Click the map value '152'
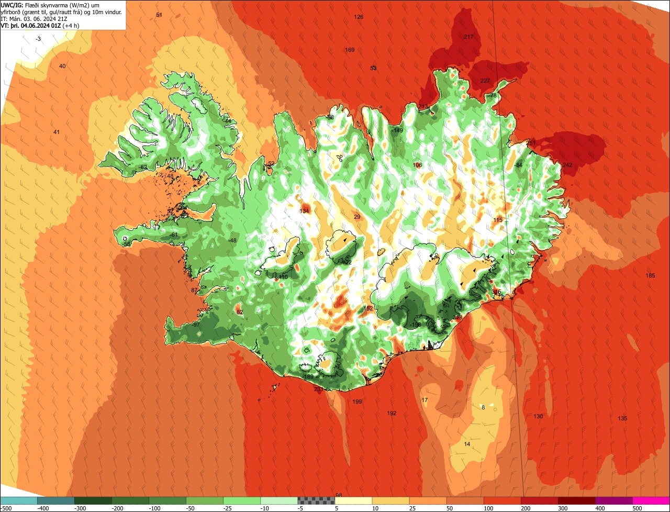 point(368,308)
